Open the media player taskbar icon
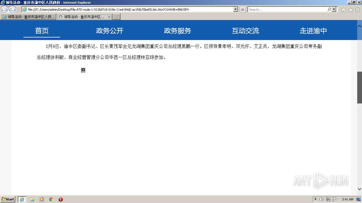This screenshot has width=362, height=203. click(x=42, y=199)
